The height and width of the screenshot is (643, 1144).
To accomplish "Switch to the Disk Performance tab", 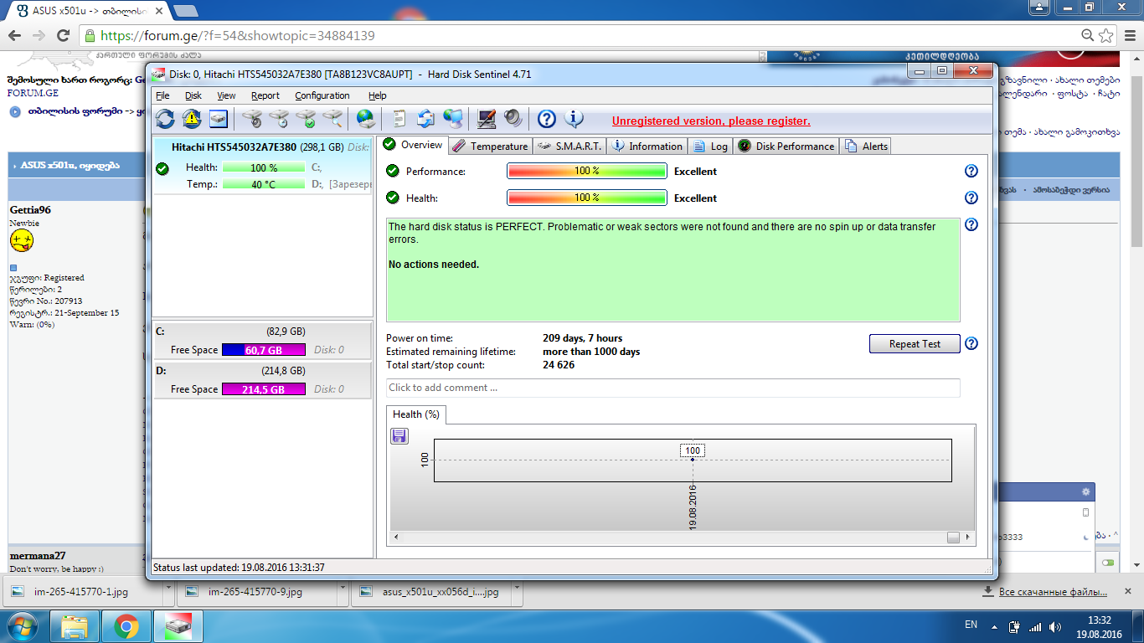I will pos(786,146).
